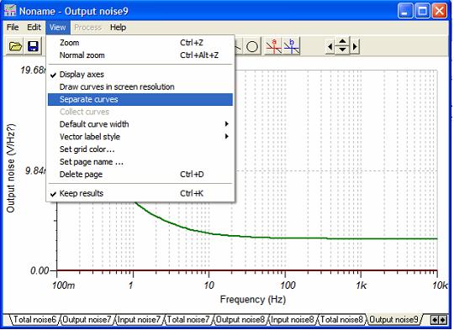Click the open file folder icon
Viewport: 454px width, 330px height.
(x=15, y=46)
